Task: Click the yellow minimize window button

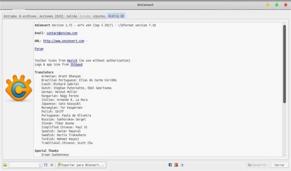Action: pyautogui.click(x=268, y=5)
